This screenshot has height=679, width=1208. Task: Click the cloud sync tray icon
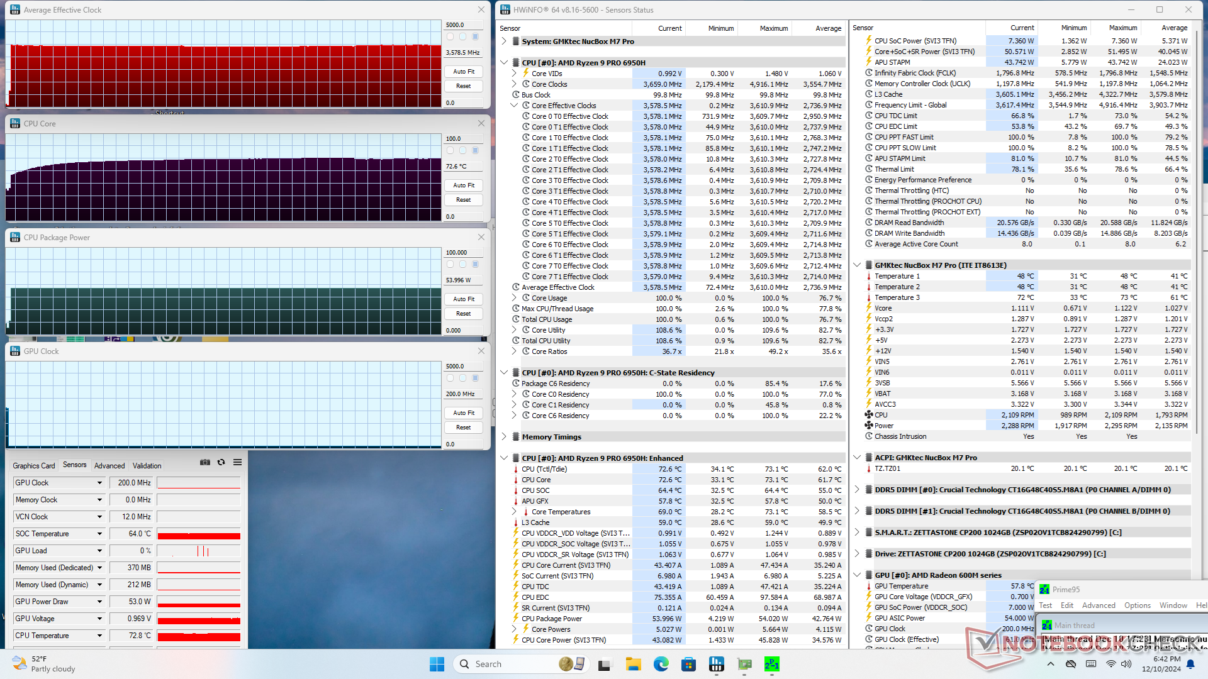pos(1071,664)
